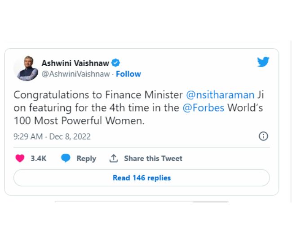The height and width of the screenshot is (243, 292).
Task: Open the @AshwiniVaishnaw handle link
Action: click(75, 74)
